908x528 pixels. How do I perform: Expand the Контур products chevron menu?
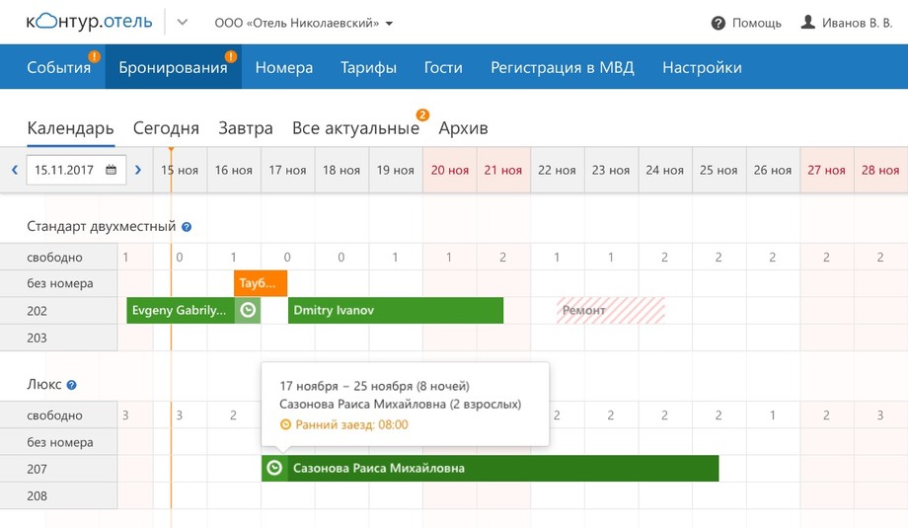pos(182,23)
